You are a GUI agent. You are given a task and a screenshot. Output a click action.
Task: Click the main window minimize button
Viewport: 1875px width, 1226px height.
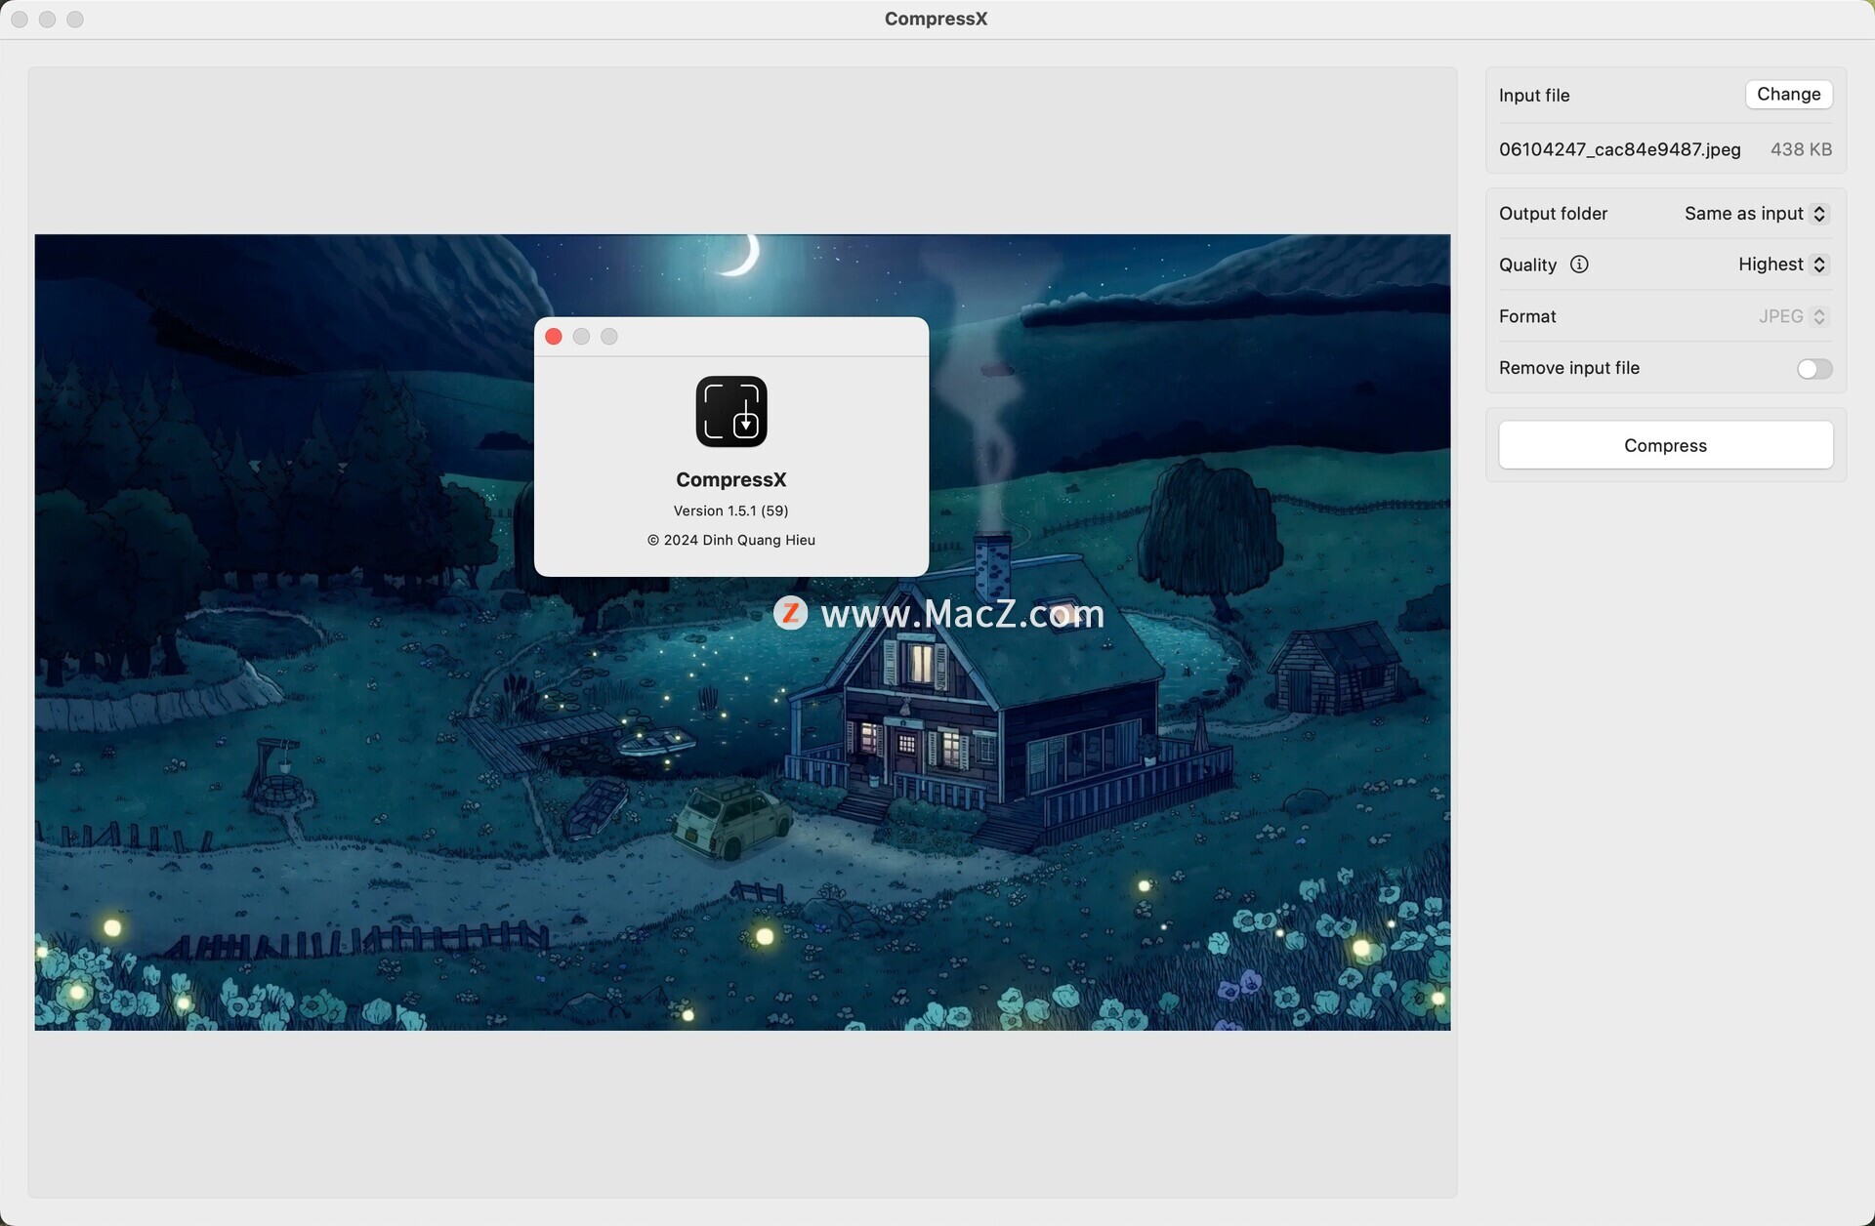(47, 20)
